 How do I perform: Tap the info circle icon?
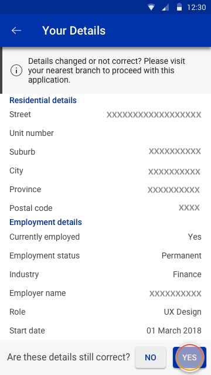pyautogui.click(x=16, y=70)
